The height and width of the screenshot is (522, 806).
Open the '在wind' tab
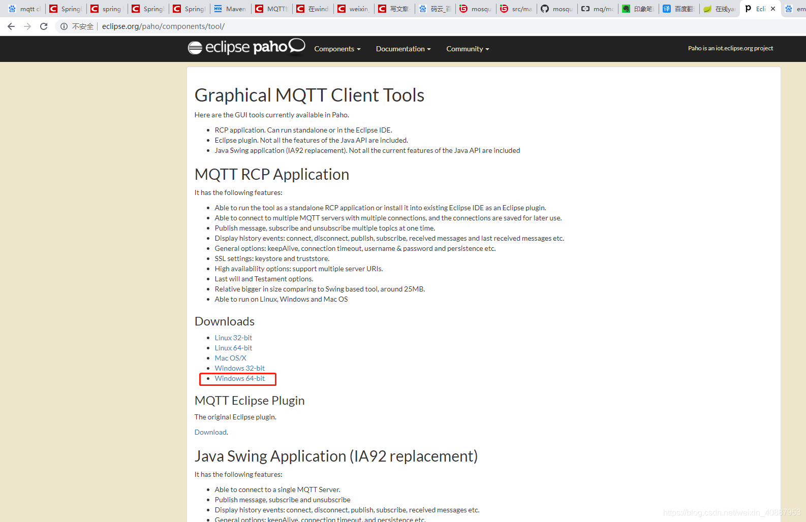[312, 9]
